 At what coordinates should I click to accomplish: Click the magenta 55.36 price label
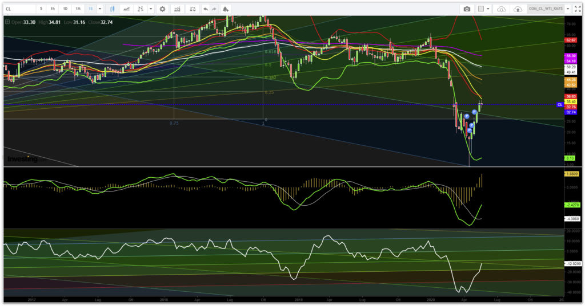(x=571, y=56)
